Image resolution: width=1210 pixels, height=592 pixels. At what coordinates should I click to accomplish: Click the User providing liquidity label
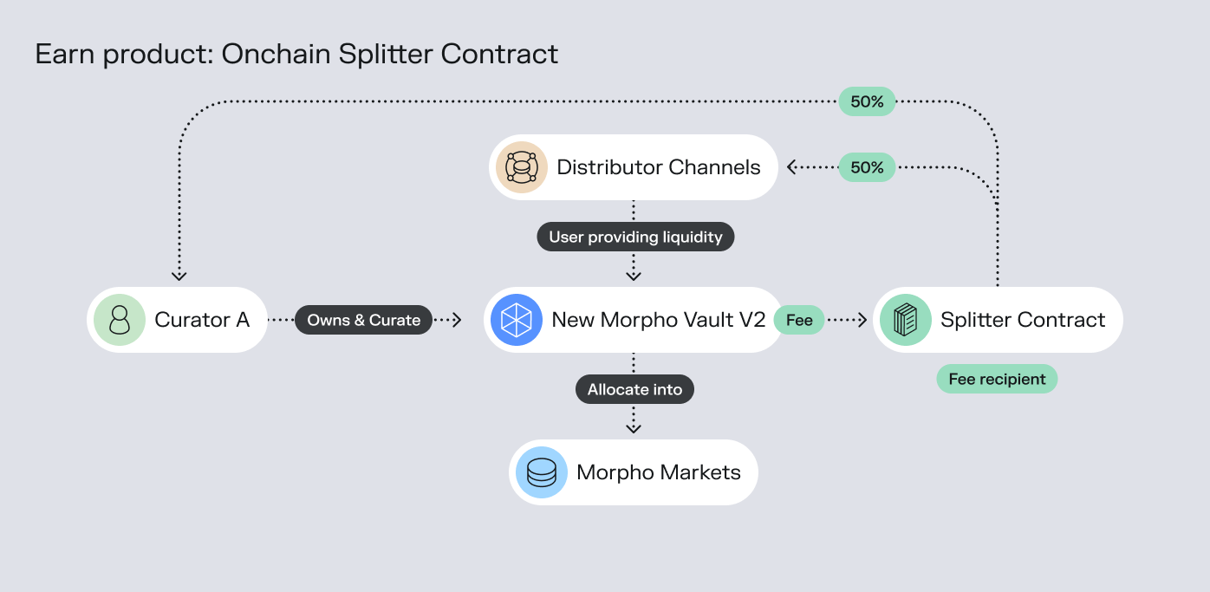635,237
